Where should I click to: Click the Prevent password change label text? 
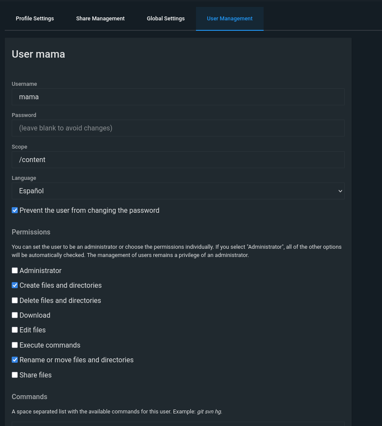89,210
